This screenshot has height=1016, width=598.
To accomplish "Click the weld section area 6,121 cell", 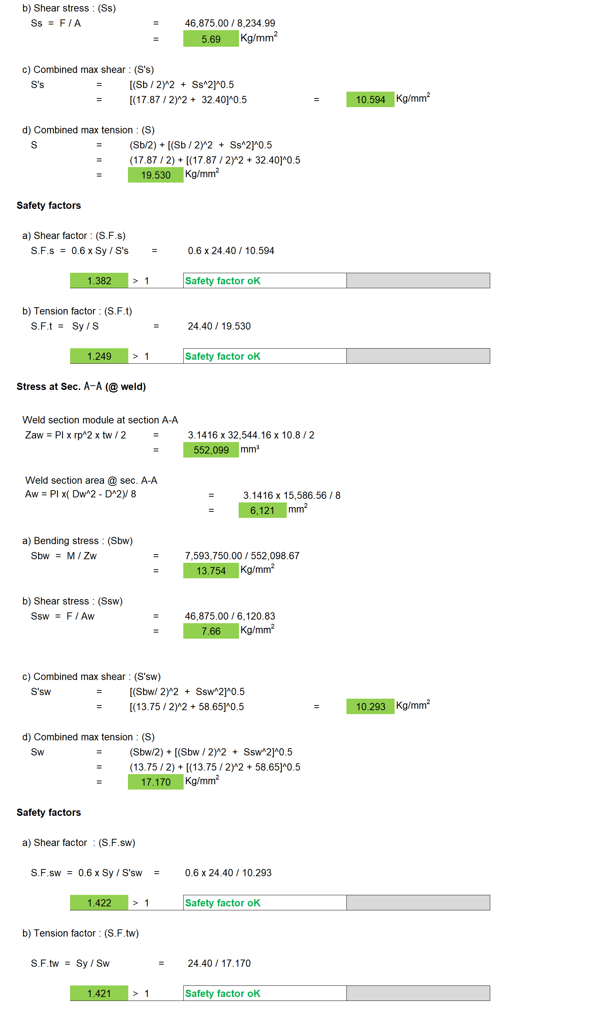I will coord(262,510).
